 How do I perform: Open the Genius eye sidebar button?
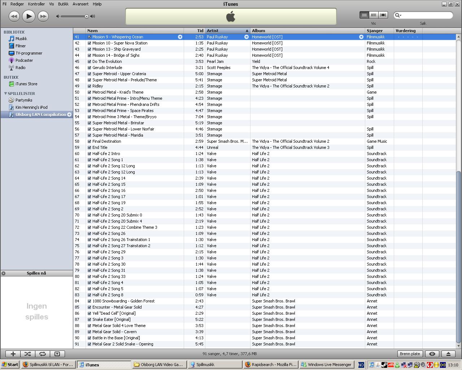pyautogui.click(x=432, y=354)
